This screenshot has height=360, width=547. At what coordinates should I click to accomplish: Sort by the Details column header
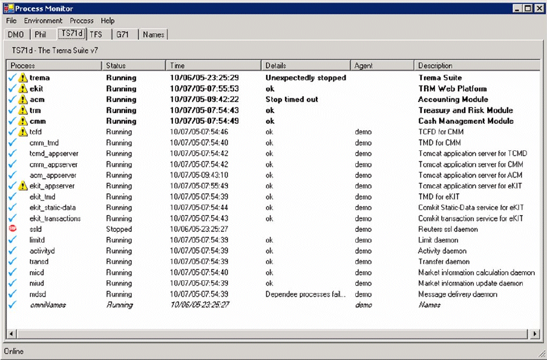pyautogui.click(x=306, y=65)
